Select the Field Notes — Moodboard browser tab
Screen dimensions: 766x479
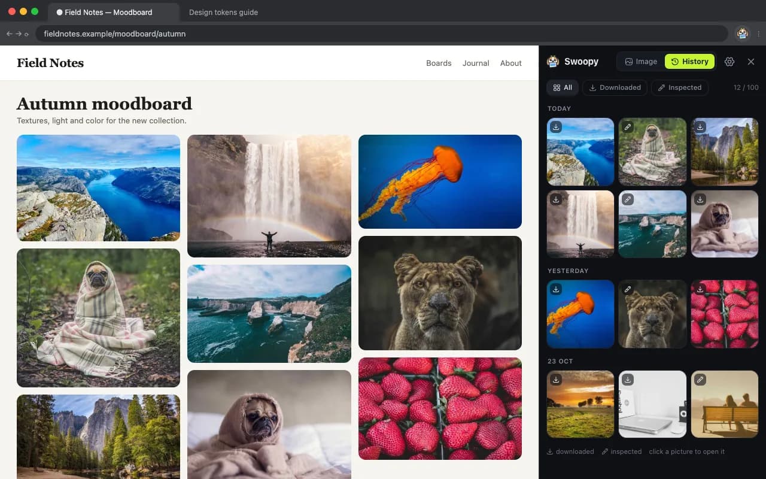click(x=114, y=12)
